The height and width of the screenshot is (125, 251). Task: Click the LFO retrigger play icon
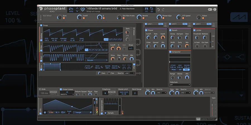(x=45, y=112)
